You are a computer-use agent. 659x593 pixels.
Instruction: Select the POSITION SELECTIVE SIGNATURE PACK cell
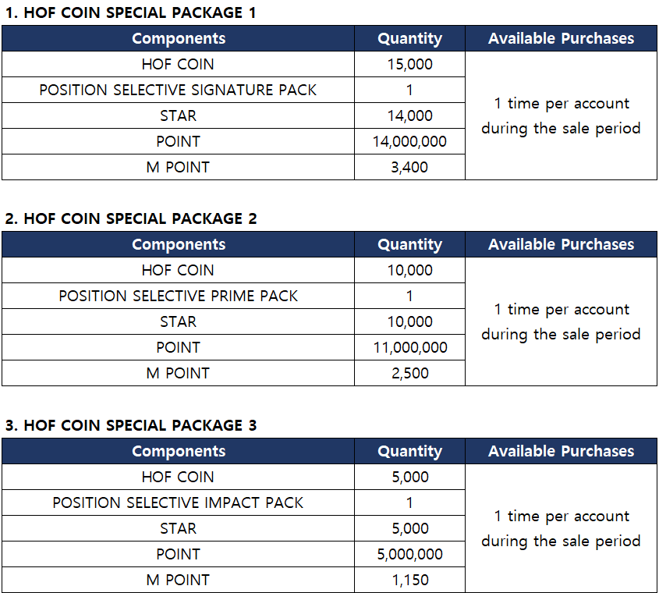[178, 90]
